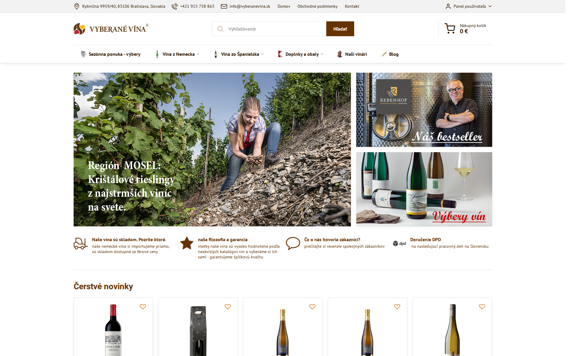
Task: Click the phone number icon
Action: coord(175,6)
